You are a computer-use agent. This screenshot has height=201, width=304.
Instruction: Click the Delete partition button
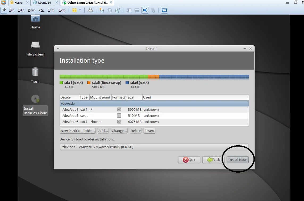pyautogui.click(x=136, y=131)
